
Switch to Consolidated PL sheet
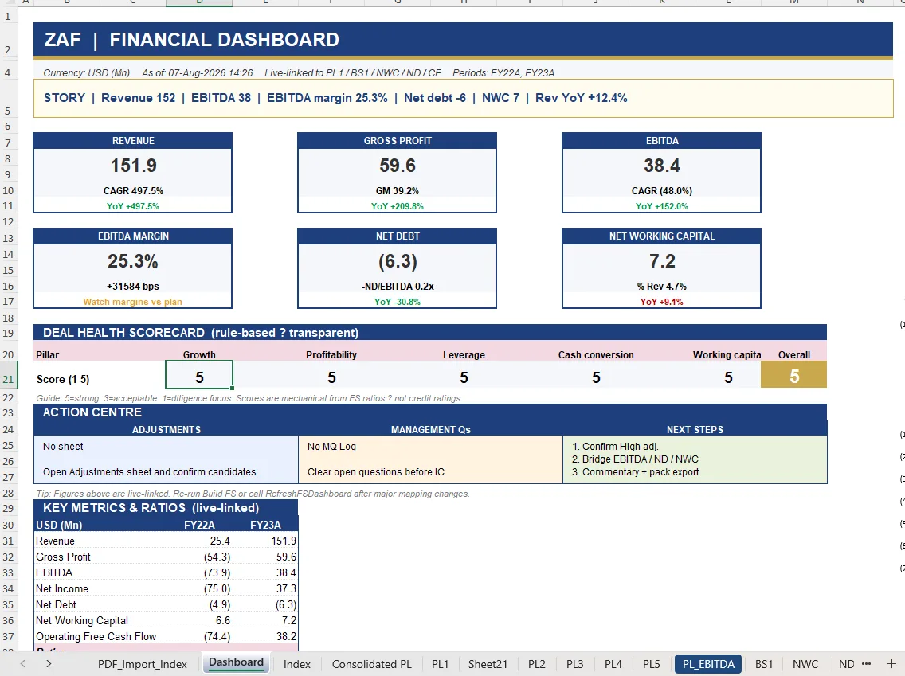[372, 664]
